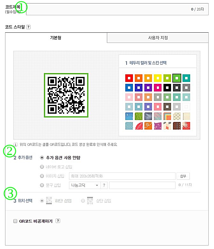This screenshot has height=249, width=214.
Task: Select the 네이버 로고 삽입 option
Action: click(x=42, y=167)
